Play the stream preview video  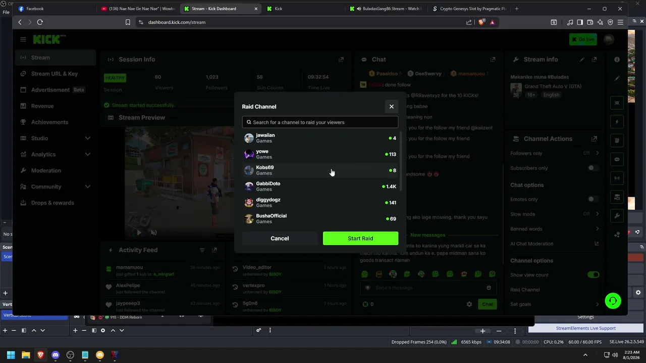(x=139, y=232)
